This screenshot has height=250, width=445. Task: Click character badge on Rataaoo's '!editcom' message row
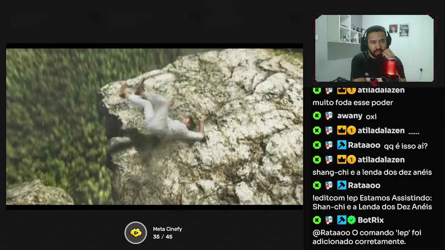click(329, 185)
